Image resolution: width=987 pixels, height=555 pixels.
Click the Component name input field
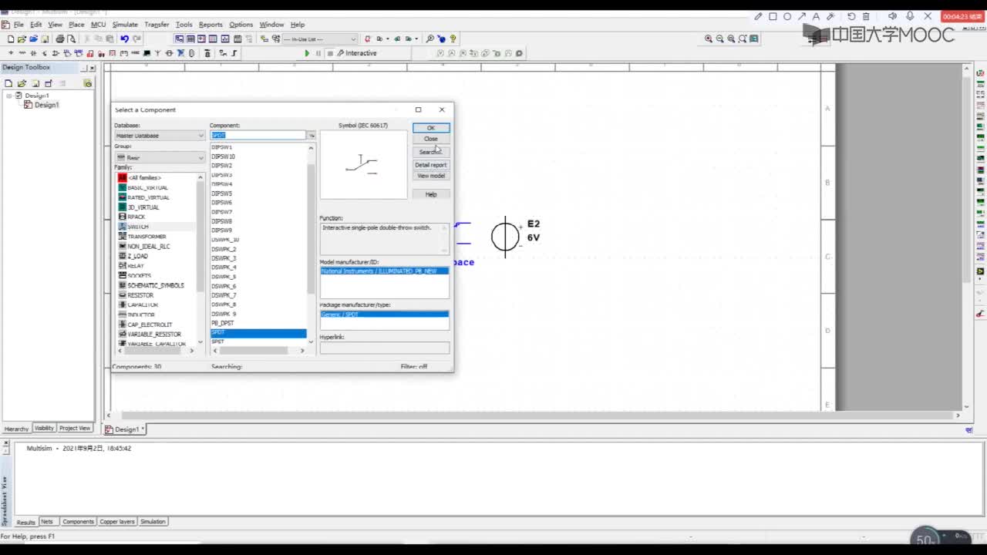point(258,136)
